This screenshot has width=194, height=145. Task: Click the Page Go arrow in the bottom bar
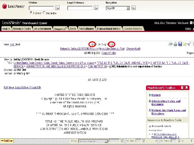pos(122,141)
